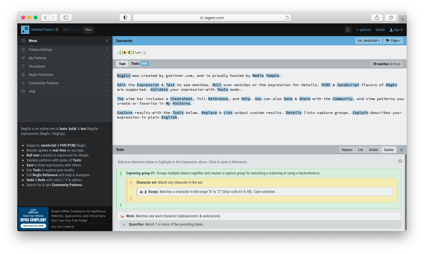Click the Quantifier explanation row

(x=260, y=224)
